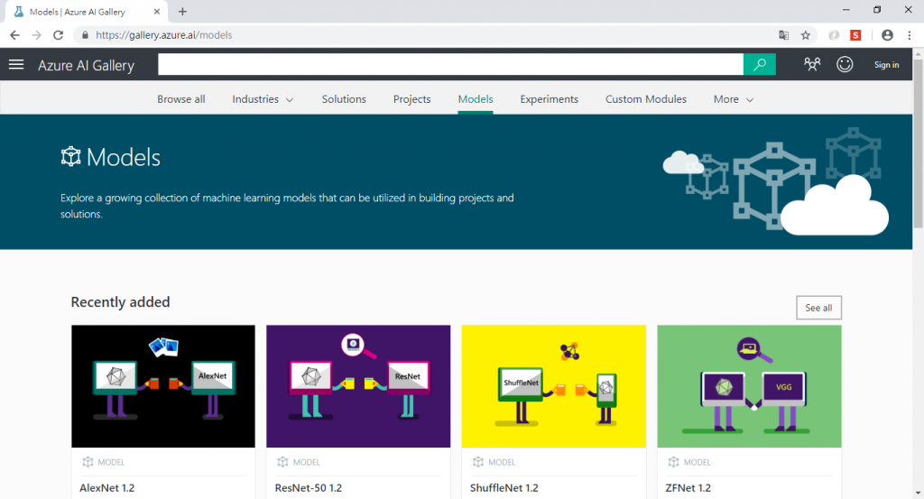This screenshot has width=924, height=499.
Task: Click the AlexNet card thumbnail
Action: pyautogui.click(x=163, y=386)
